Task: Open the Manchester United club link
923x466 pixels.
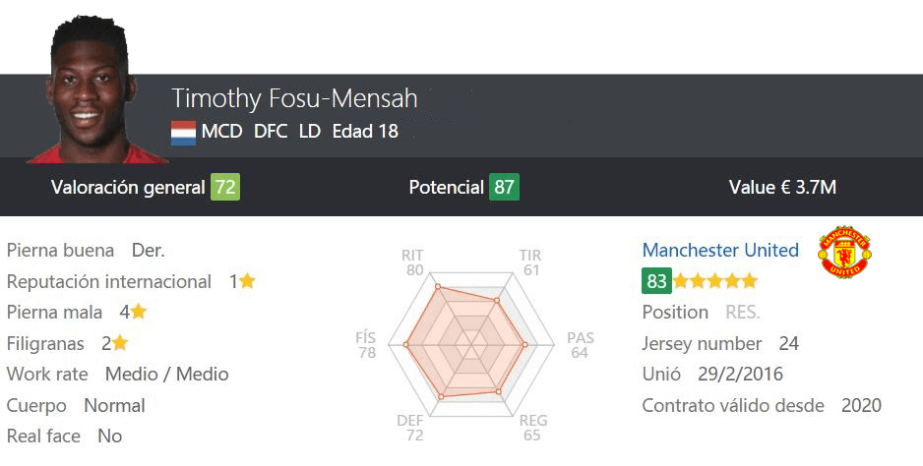Action: pos(720,250)
